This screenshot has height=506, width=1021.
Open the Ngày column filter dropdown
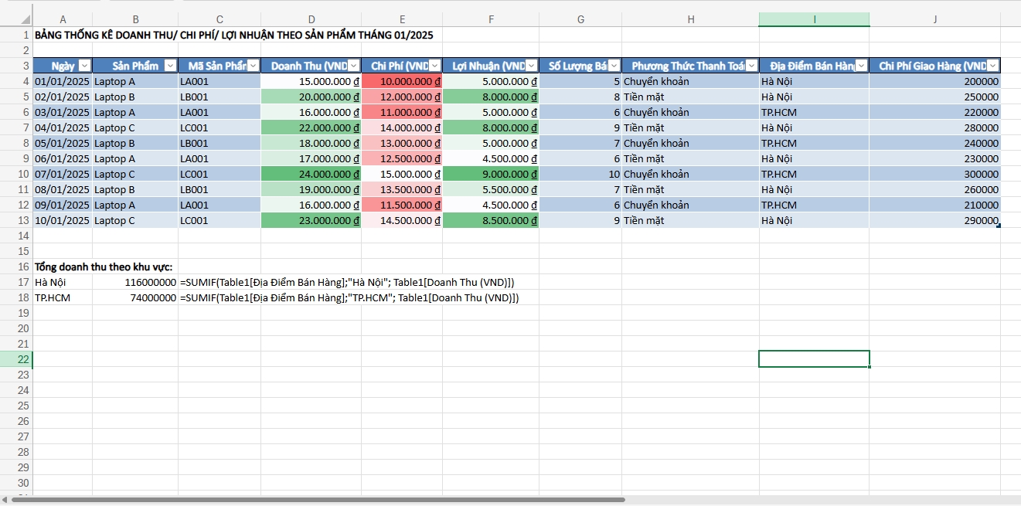84,66
